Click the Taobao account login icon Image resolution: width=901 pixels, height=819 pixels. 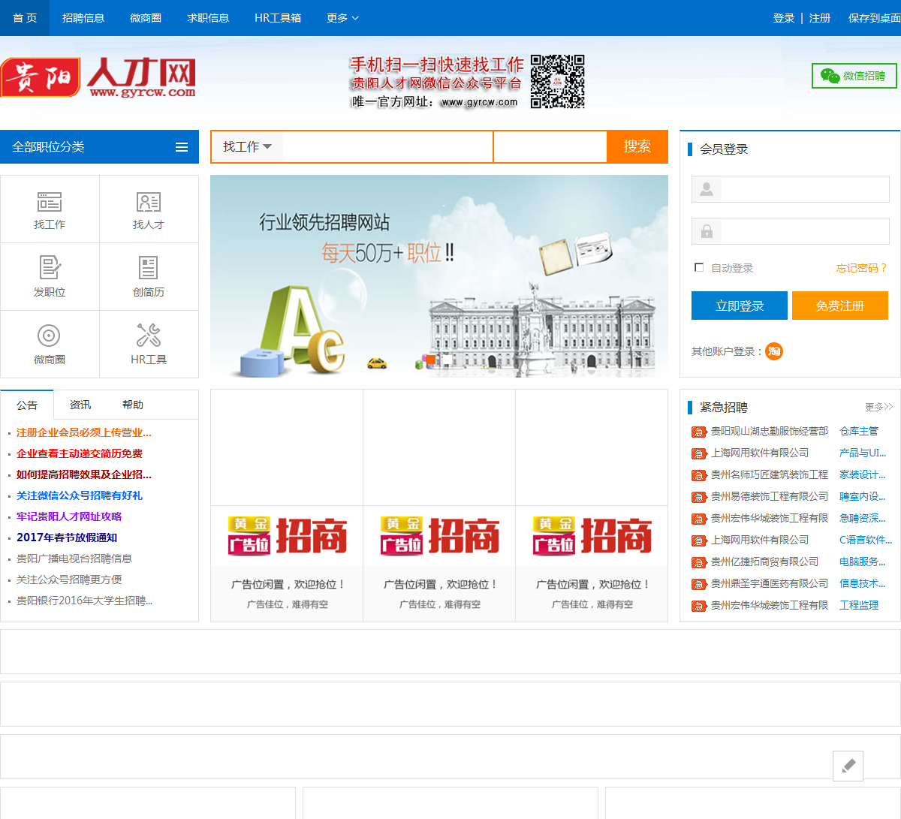[774, 351]
